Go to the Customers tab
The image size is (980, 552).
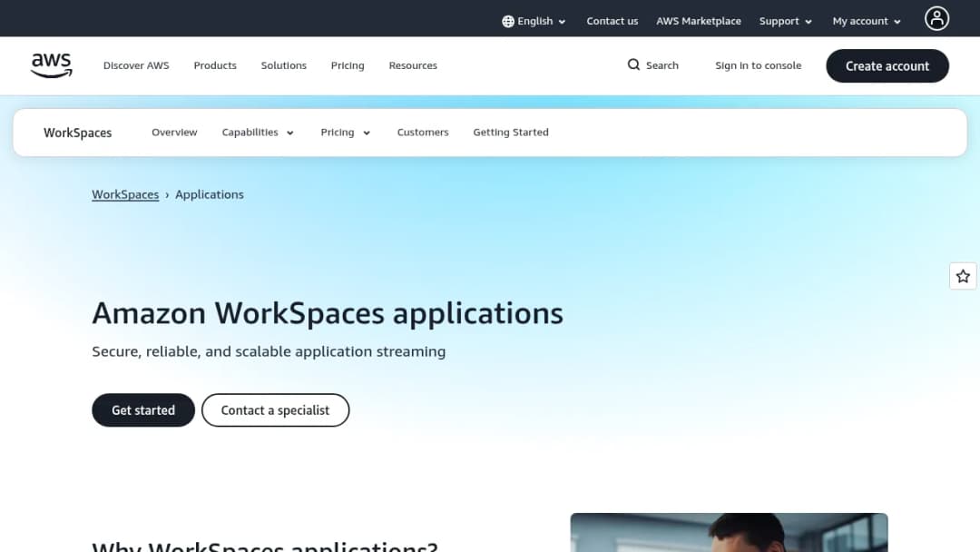423,133
